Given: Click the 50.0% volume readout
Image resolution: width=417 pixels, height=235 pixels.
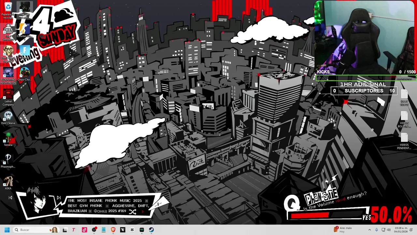Looking at the screenshot, I should pyautogui.click(x=391, y=215).
